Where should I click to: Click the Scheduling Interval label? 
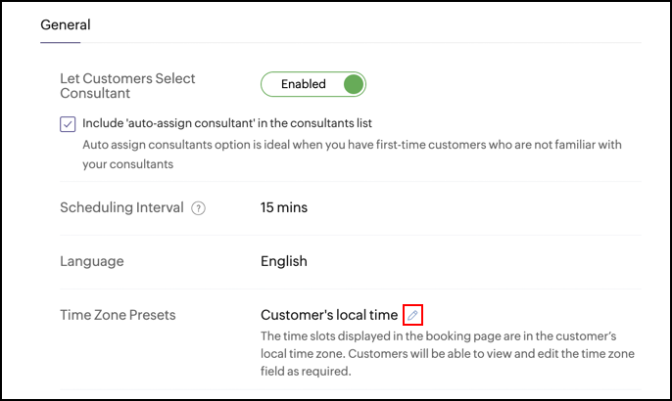click(x=121, y=207)
